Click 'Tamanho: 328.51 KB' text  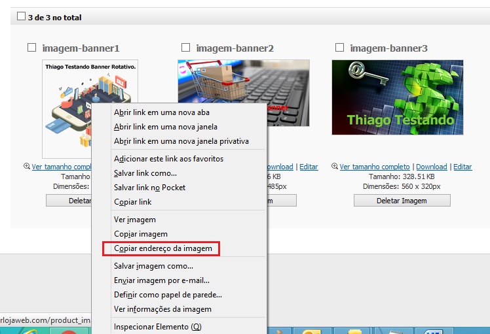point(402,176)
